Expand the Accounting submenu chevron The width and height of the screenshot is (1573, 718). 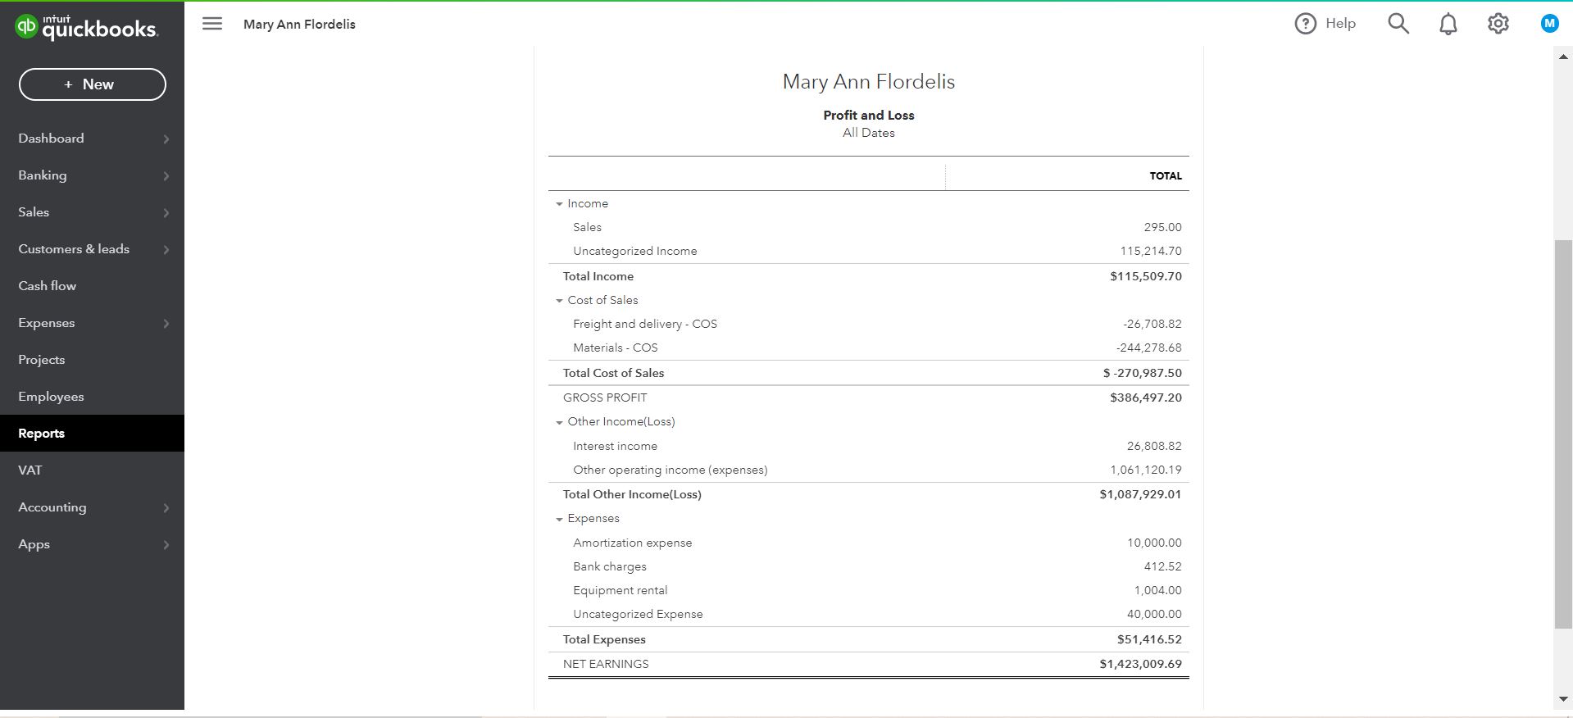coord(166,508)
